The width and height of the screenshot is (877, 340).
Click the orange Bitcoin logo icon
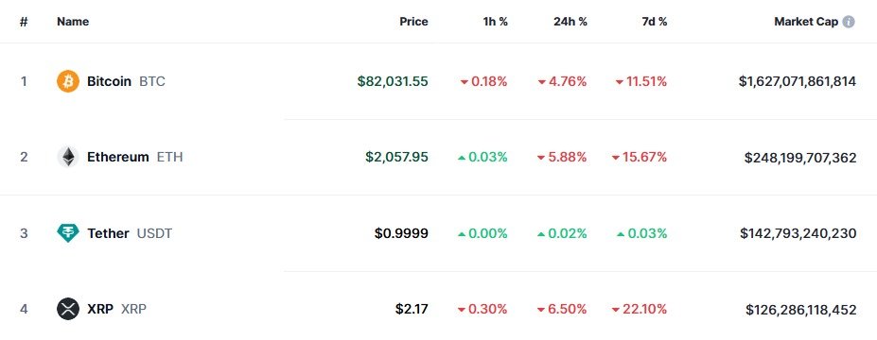(68, 81)
